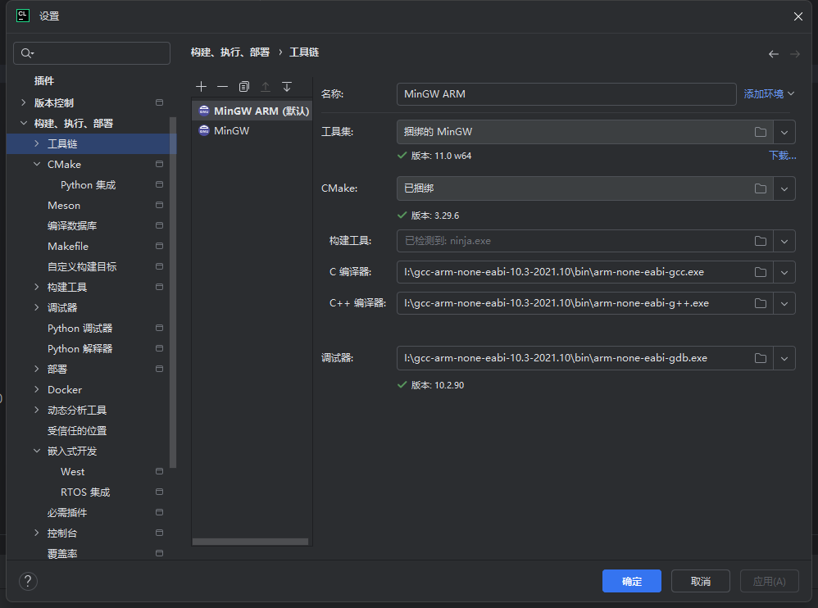818x608 pixels.
Task: Open 自定义构建目标 settings
Action: (x=82, y=266)
